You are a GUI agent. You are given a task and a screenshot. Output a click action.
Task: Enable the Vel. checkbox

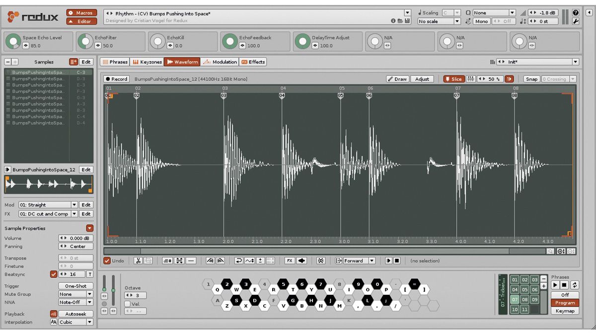tap(128, 304)
